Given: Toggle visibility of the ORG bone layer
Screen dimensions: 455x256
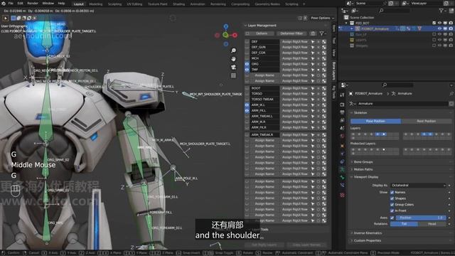Looking at the screenshot, I should (x=247, y=64).
